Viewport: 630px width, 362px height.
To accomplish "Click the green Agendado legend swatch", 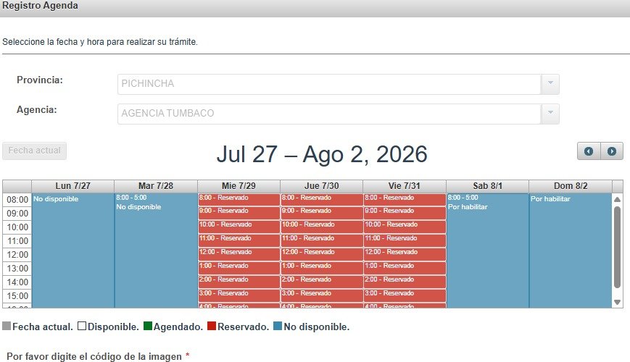I will click(148, 326).
